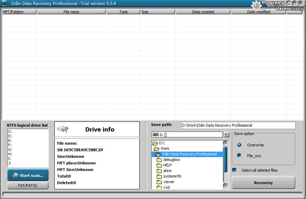The image size is (306, 199).
Task: Click the Work folder icon
Action: click(x=157, y=149)
